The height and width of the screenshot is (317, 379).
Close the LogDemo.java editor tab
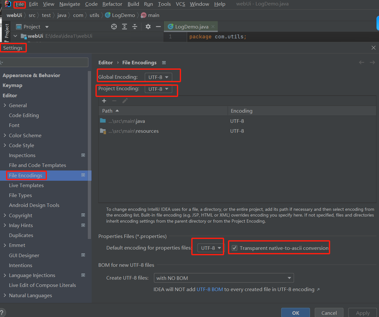point(213,27)
